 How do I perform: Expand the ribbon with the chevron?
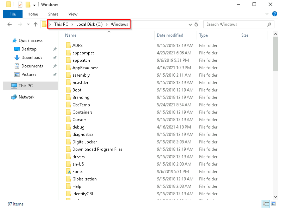(x=267, y=14)
